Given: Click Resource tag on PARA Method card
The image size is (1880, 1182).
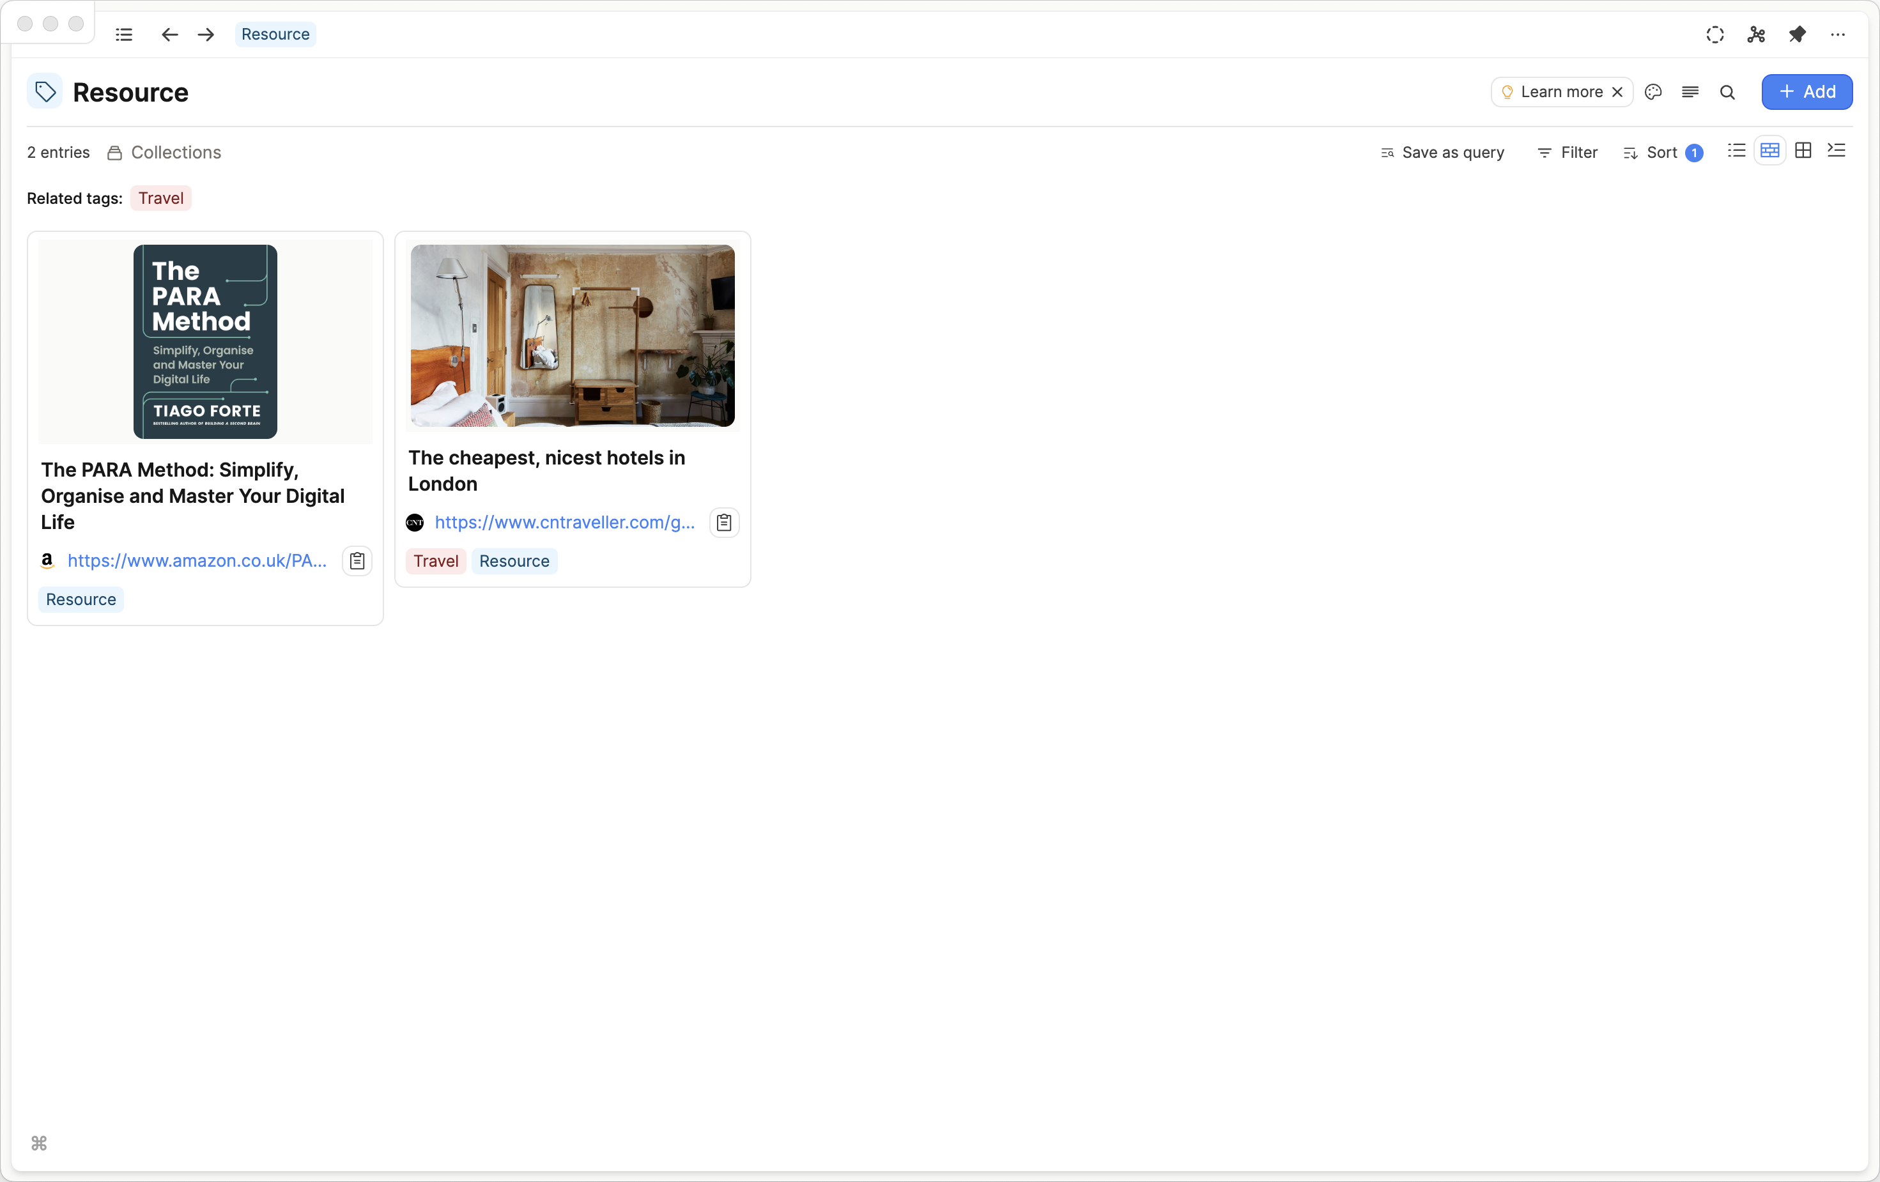Looking at the screenshot, I should 81,599.
